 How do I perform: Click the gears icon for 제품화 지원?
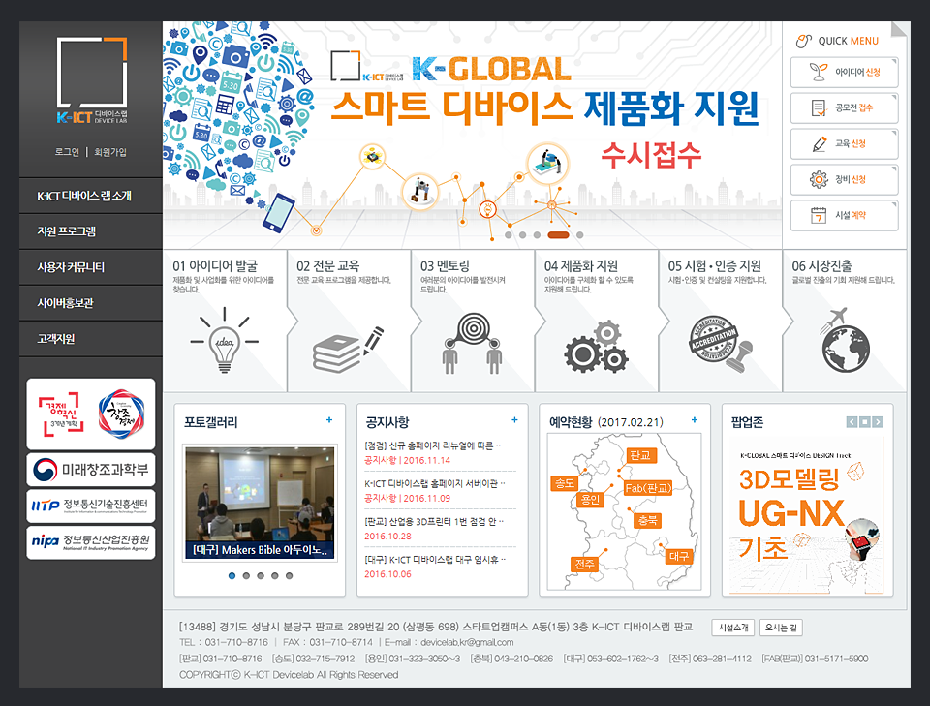[x=596, y=347]
